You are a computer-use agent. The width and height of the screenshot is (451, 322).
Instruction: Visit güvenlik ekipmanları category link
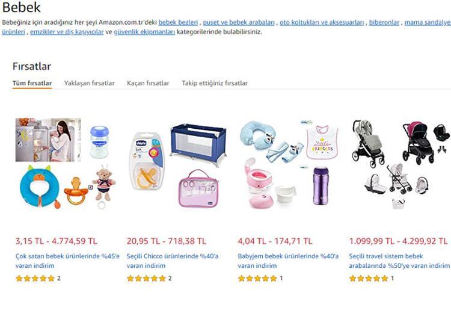pos(144,32)
